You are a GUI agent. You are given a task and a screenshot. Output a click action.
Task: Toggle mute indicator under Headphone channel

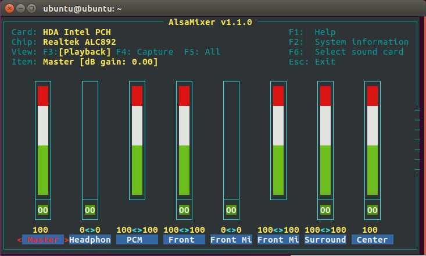coord(90,210)
